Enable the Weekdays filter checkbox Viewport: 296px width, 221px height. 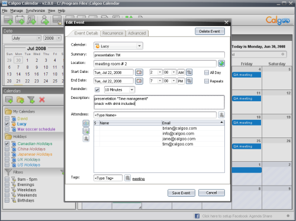coord(7,190)
